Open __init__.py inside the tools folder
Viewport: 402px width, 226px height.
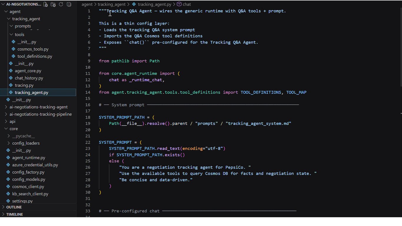click(x=27, y=42)
